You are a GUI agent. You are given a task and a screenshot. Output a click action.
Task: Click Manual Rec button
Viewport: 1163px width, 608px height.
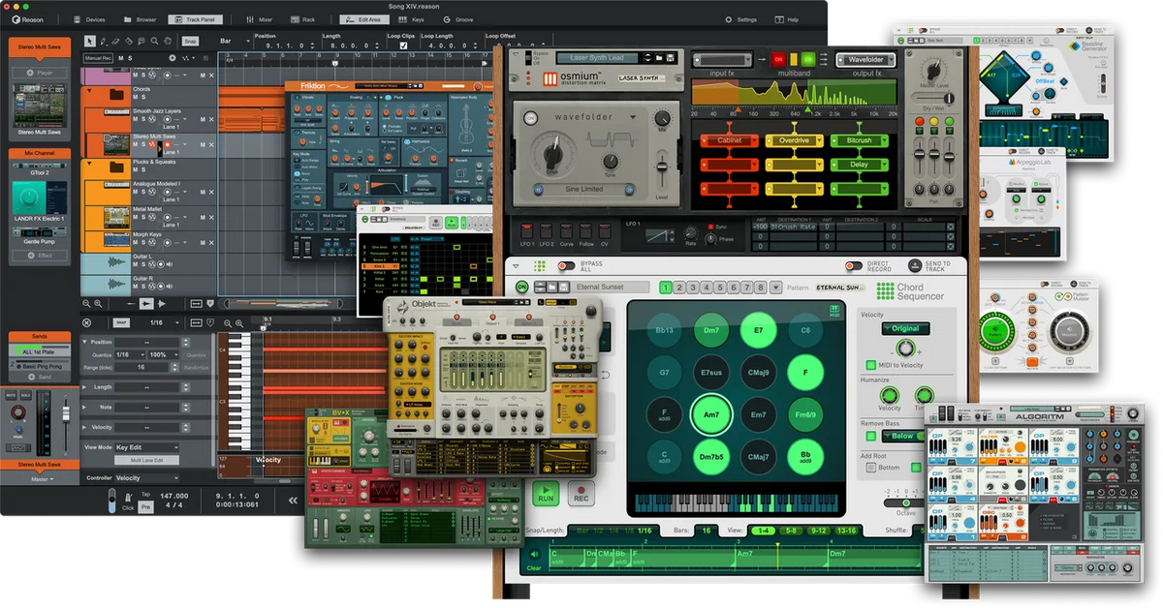point(97,58)
